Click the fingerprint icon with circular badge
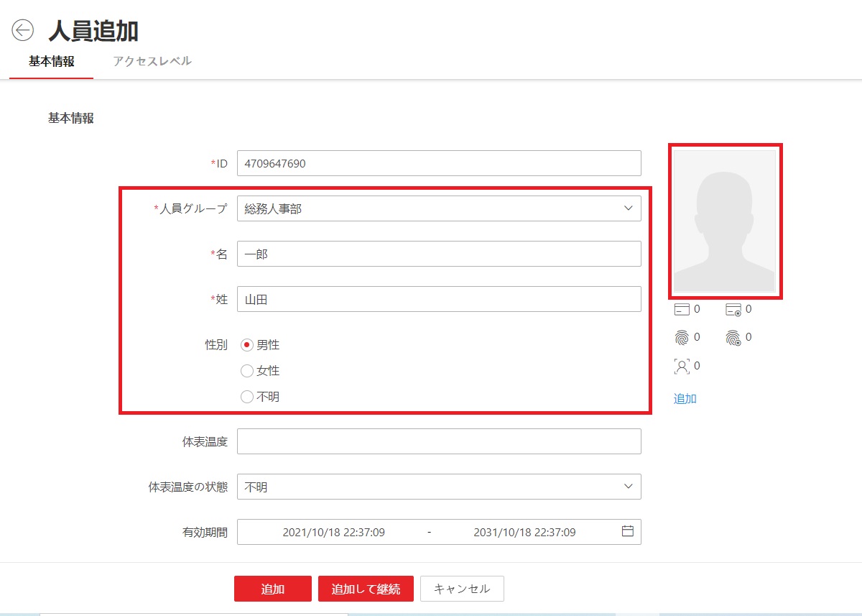 point(733,338)
